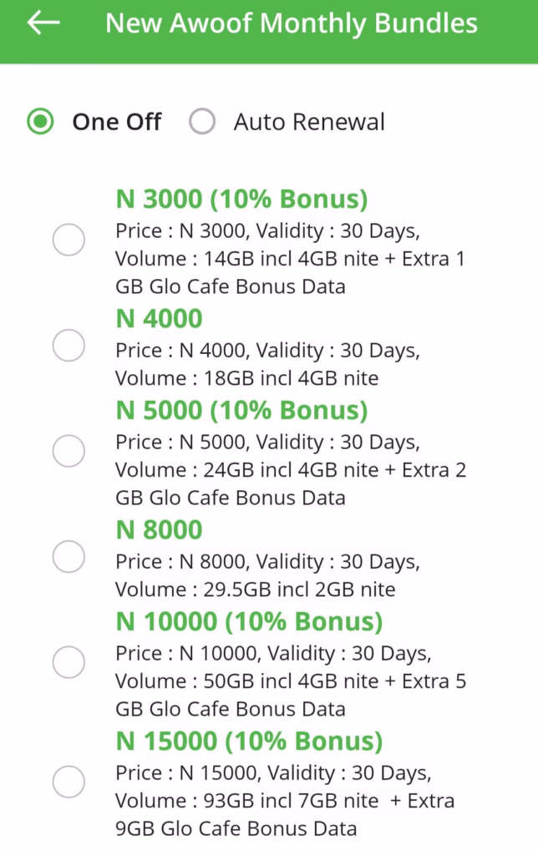Pick the N 15000 bundle radio button
538x855 pixels.
[x=69, y=782]
